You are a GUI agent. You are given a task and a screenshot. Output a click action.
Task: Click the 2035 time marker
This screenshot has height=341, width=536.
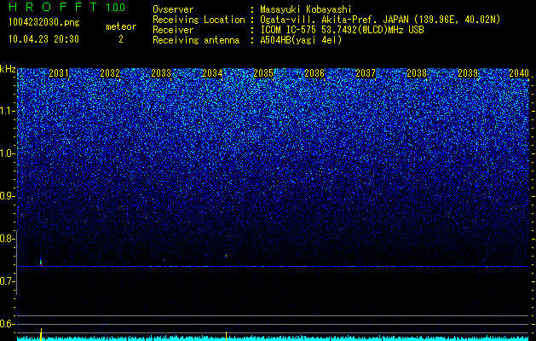click(x=262, y=73)
